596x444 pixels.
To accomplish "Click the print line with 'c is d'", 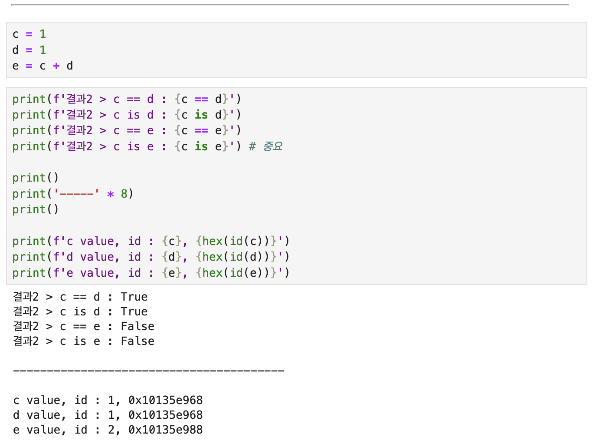I will tap(127, 115).
